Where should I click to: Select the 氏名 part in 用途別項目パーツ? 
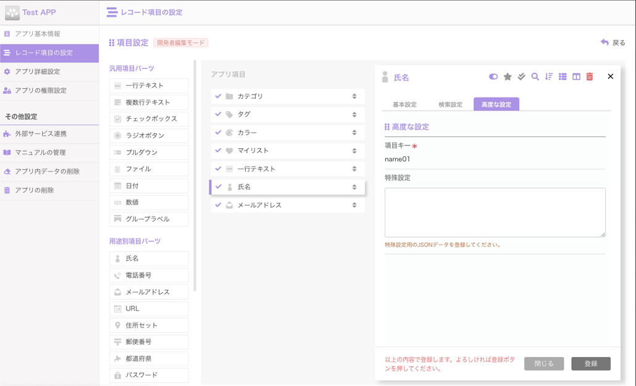(149, 259)
